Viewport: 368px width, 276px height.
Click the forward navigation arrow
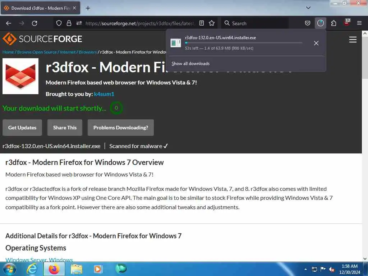22,23
